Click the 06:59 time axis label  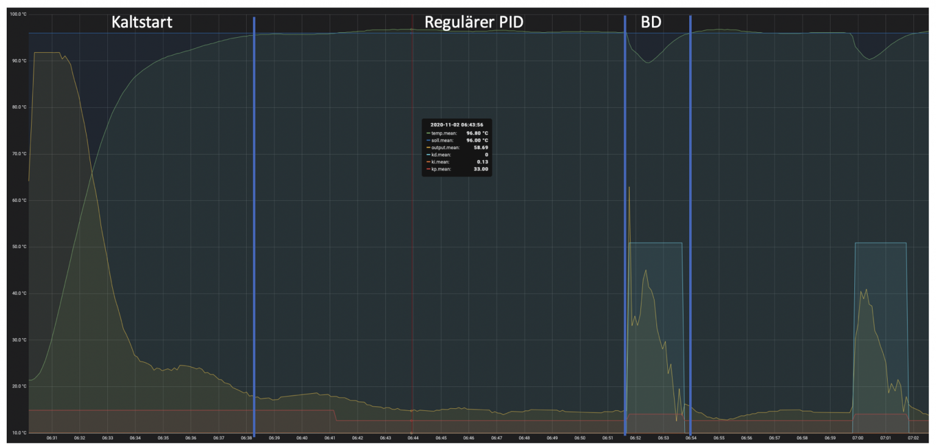(x=829, y=438)
